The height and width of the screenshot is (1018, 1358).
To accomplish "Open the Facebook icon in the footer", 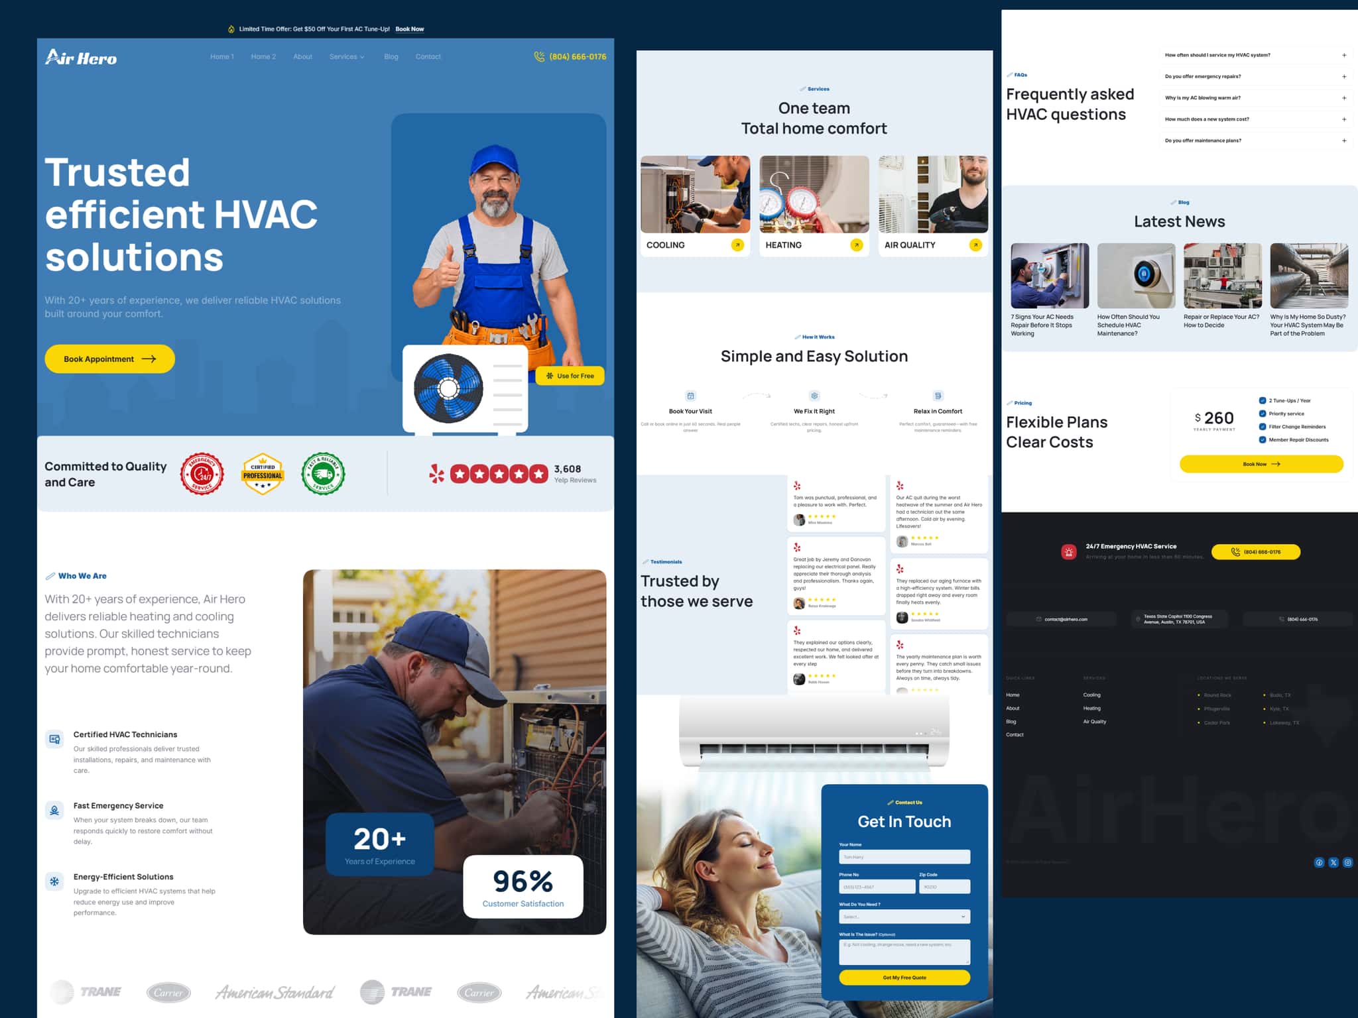I will (x=1319, y=862).
